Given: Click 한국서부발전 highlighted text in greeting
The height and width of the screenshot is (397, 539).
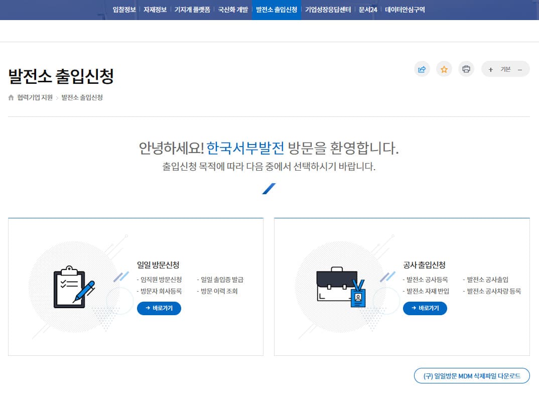Looking at the screenshot, I should tap(245, 148).
